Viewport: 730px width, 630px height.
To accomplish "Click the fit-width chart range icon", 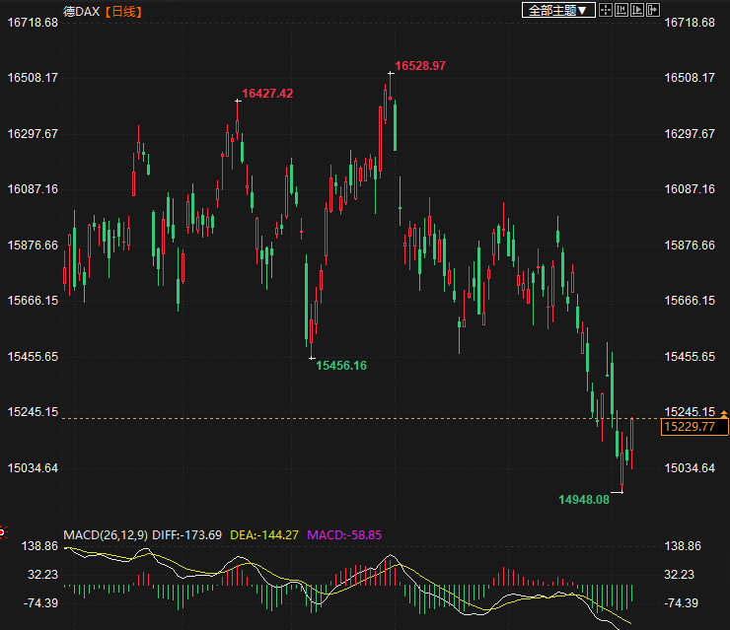I will [622, 10].
